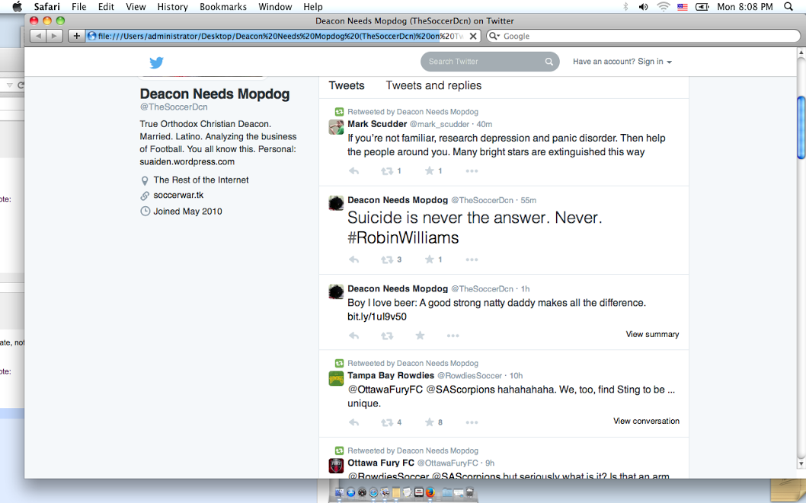Image resolution: width=806 pixels, height=503 pixels.
Task: Click Safari forward navigation arrow
Action: point(55,36)
